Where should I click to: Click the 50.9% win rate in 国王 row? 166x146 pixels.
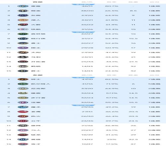112,48
